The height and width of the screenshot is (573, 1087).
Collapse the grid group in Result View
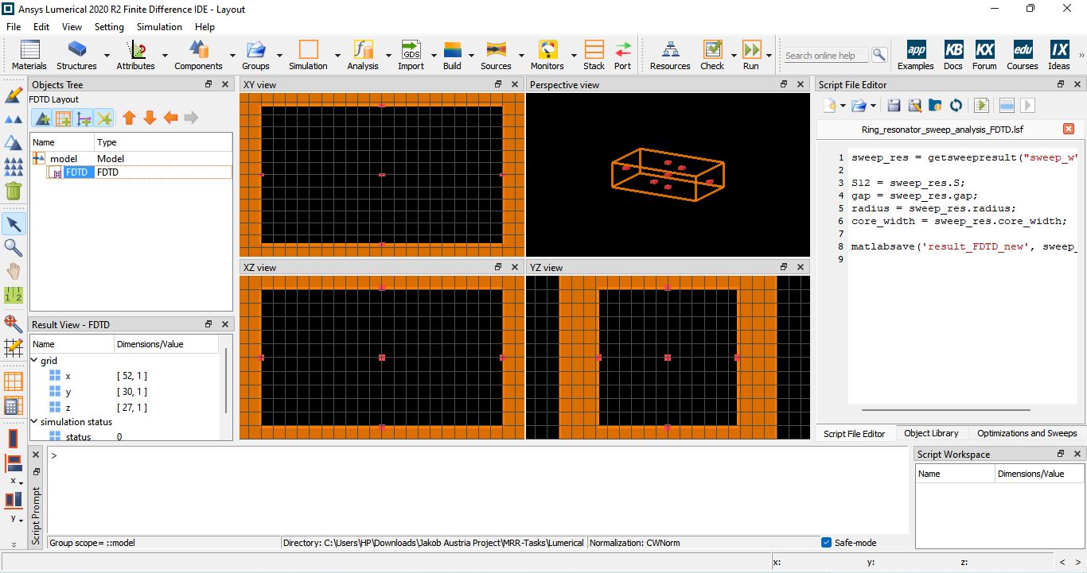point(34,361)
